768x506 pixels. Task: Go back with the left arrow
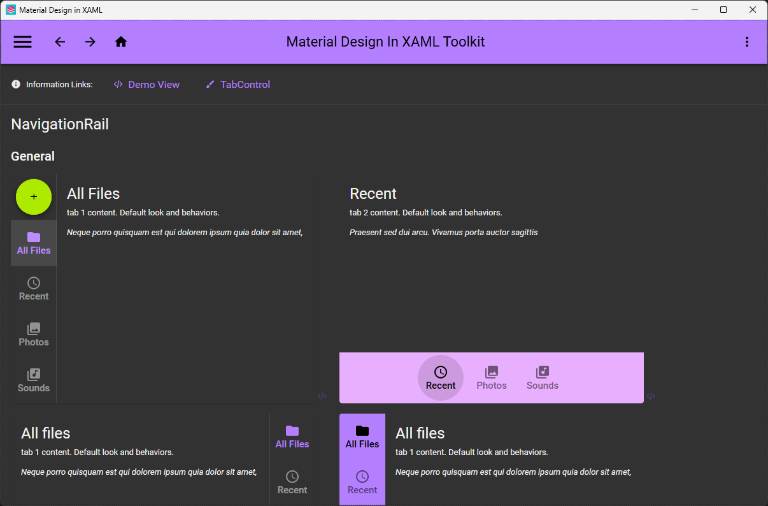point(60,42)
